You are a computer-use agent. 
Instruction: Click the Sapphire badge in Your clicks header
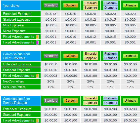91,8
